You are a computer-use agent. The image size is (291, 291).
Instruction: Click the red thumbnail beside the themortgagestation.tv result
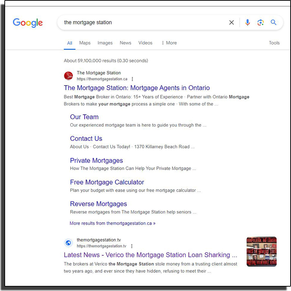tap(262, 252)
